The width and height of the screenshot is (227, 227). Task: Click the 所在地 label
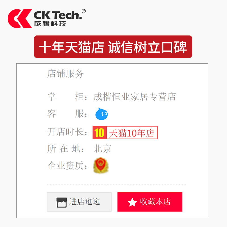[x=66, y=149]
